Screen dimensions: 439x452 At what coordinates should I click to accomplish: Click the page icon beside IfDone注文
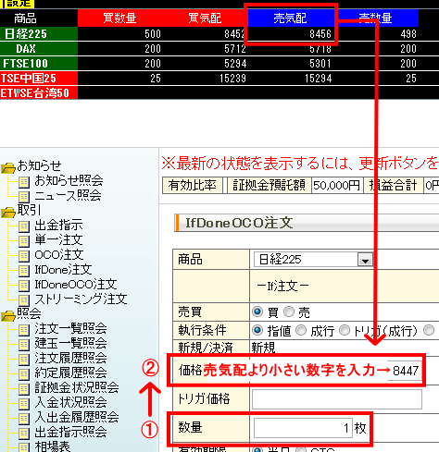point(24,271)
